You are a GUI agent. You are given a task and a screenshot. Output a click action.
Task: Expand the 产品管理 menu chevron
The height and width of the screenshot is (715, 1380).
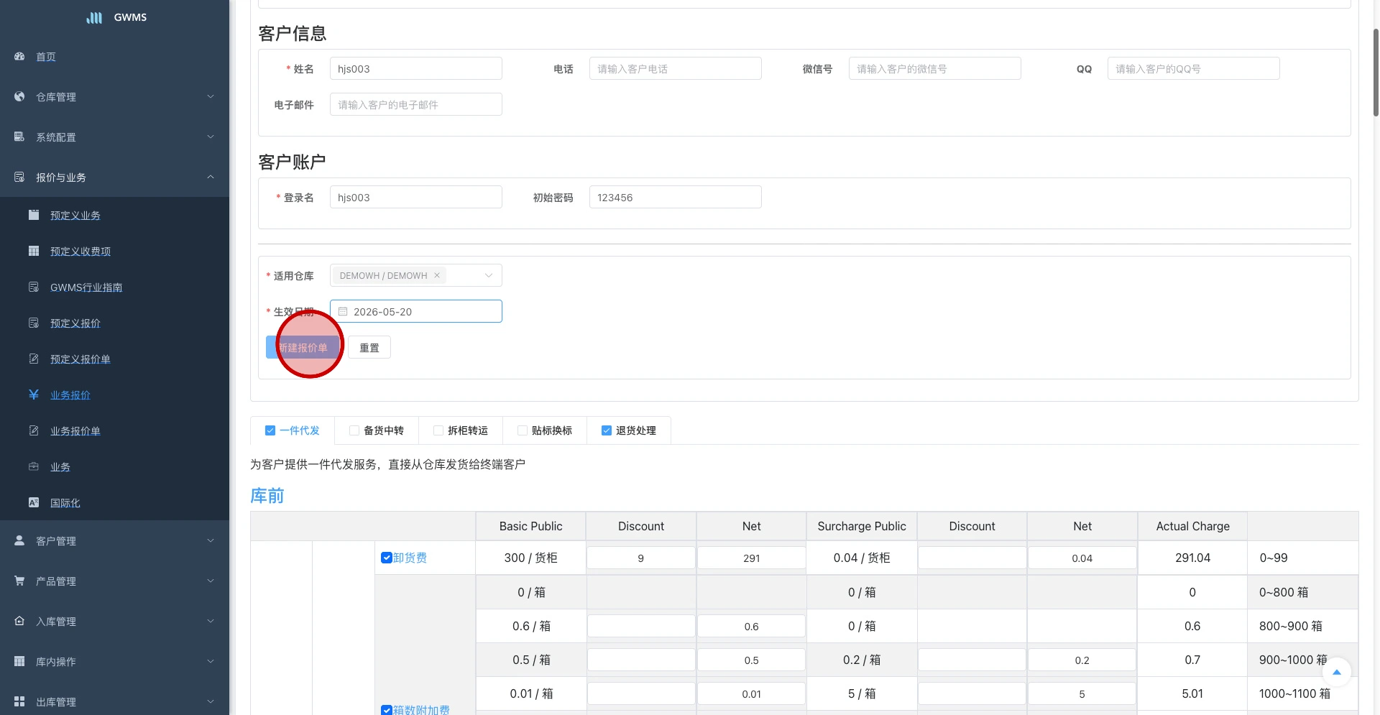pyautogui.click(x=211, y=581)
